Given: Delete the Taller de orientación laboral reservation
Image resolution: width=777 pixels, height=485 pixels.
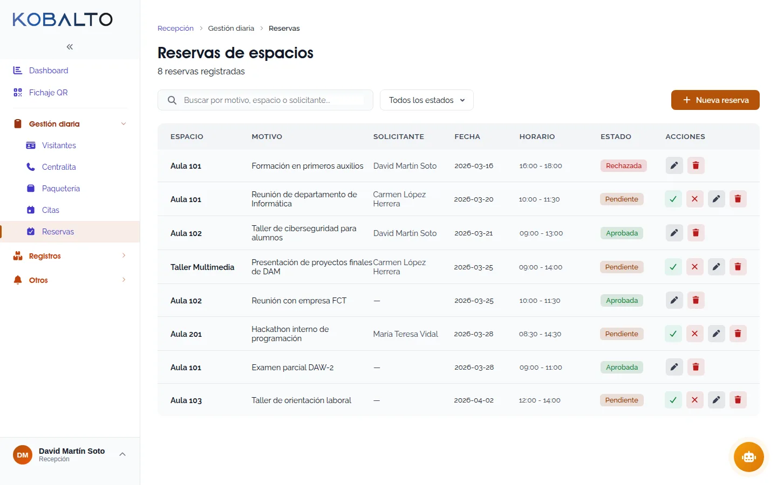Looking at the screenshot, I should tap(738, 400).
